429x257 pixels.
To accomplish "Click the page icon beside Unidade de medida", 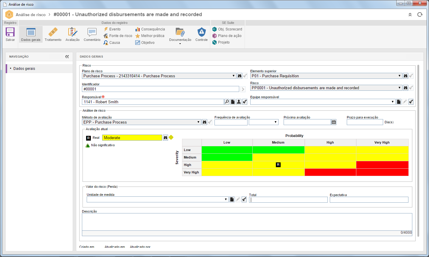I will pos(232,199).
